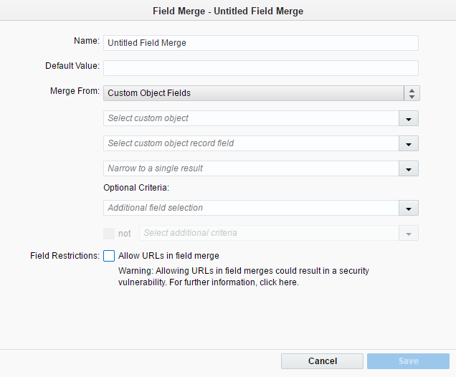
Task: Expand the Select additional criteria arrow
Action: [x=409, y=233]
